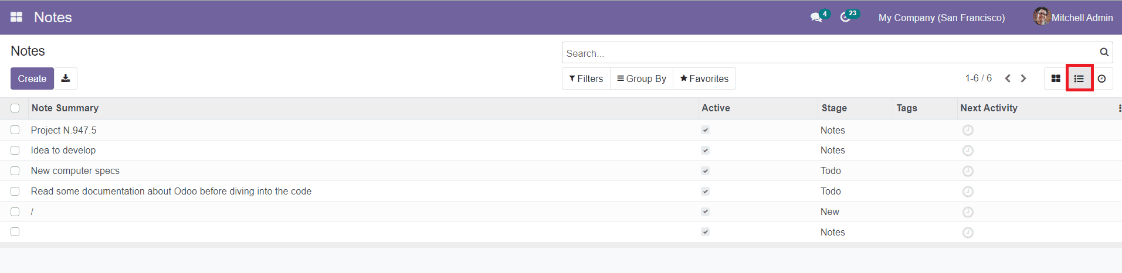Open the Filters dropdown

coord(586,79)
